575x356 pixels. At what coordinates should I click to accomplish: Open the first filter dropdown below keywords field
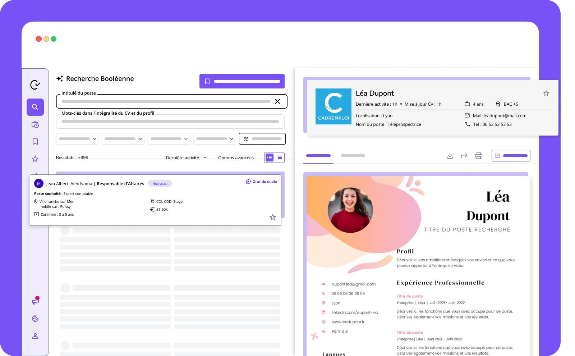pyautogui.click(x=77, y=138)
